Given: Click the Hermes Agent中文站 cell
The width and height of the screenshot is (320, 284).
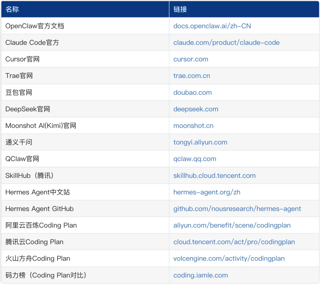Looking at the screenshot, I should click(x=85, y=192).
